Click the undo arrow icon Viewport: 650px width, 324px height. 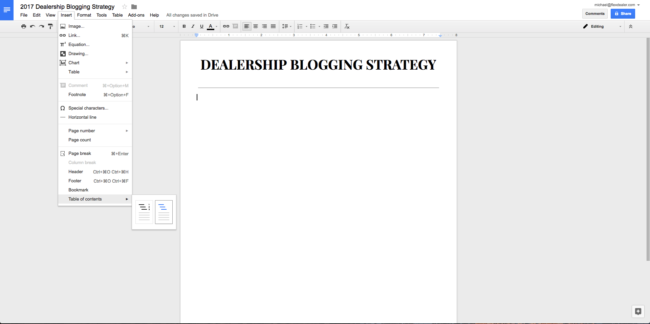coord(32,26)
